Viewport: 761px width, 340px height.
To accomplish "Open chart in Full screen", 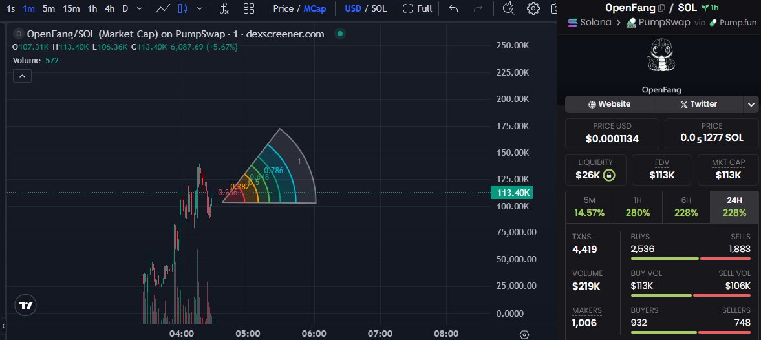I will 418,8.
